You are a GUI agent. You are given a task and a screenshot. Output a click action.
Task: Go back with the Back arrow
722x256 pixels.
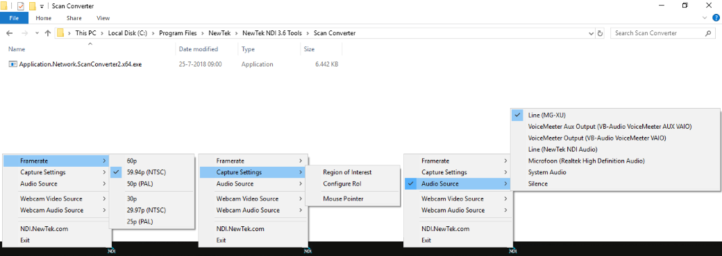[x=9, y=33]
